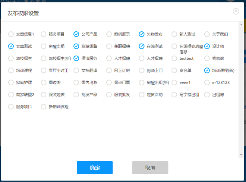Uncheck the 失物发布 checkbox
Screen dimensions: 246x182
pos(142,34)
